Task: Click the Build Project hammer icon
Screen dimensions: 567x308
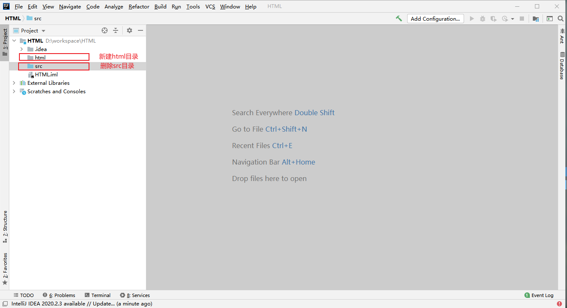Action: pos(399,19)
